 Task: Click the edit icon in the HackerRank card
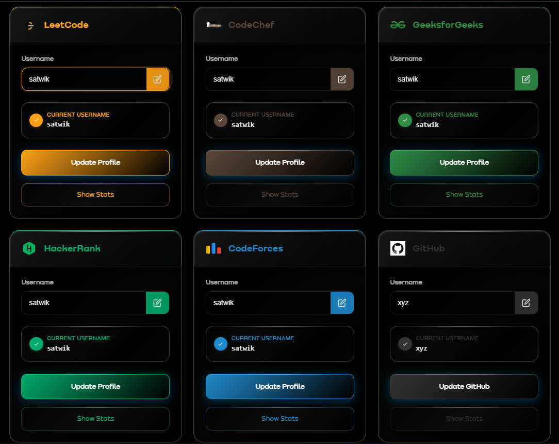point(158,303)
